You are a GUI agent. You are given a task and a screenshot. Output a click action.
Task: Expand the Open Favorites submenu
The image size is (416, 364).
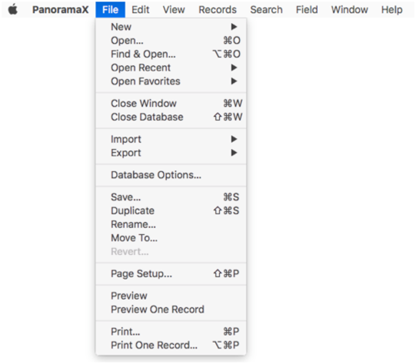pos(171,81)
